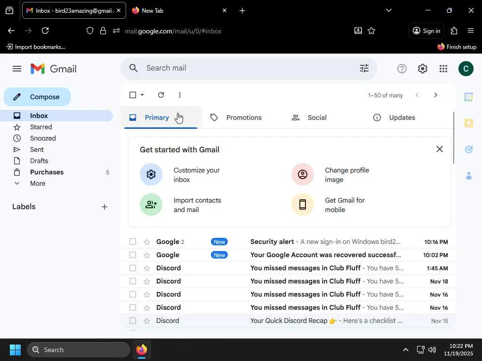
Task: Refresh the inbox message list
Action: tap(161, 95)
